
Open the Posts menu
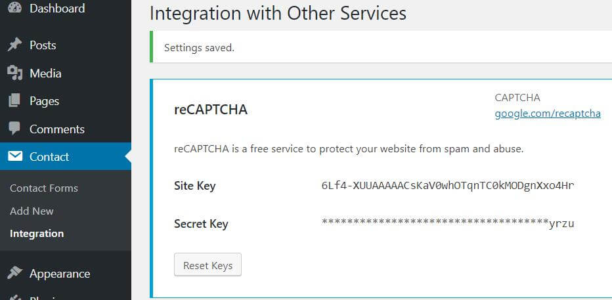click(x=43, y=45)
